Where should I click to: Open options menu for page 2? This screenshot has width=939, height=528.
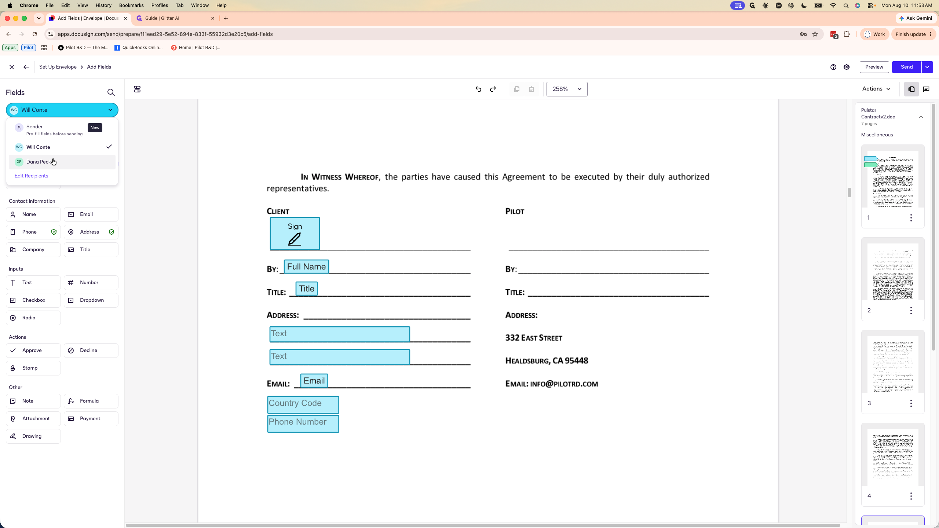tap(911, 311)
